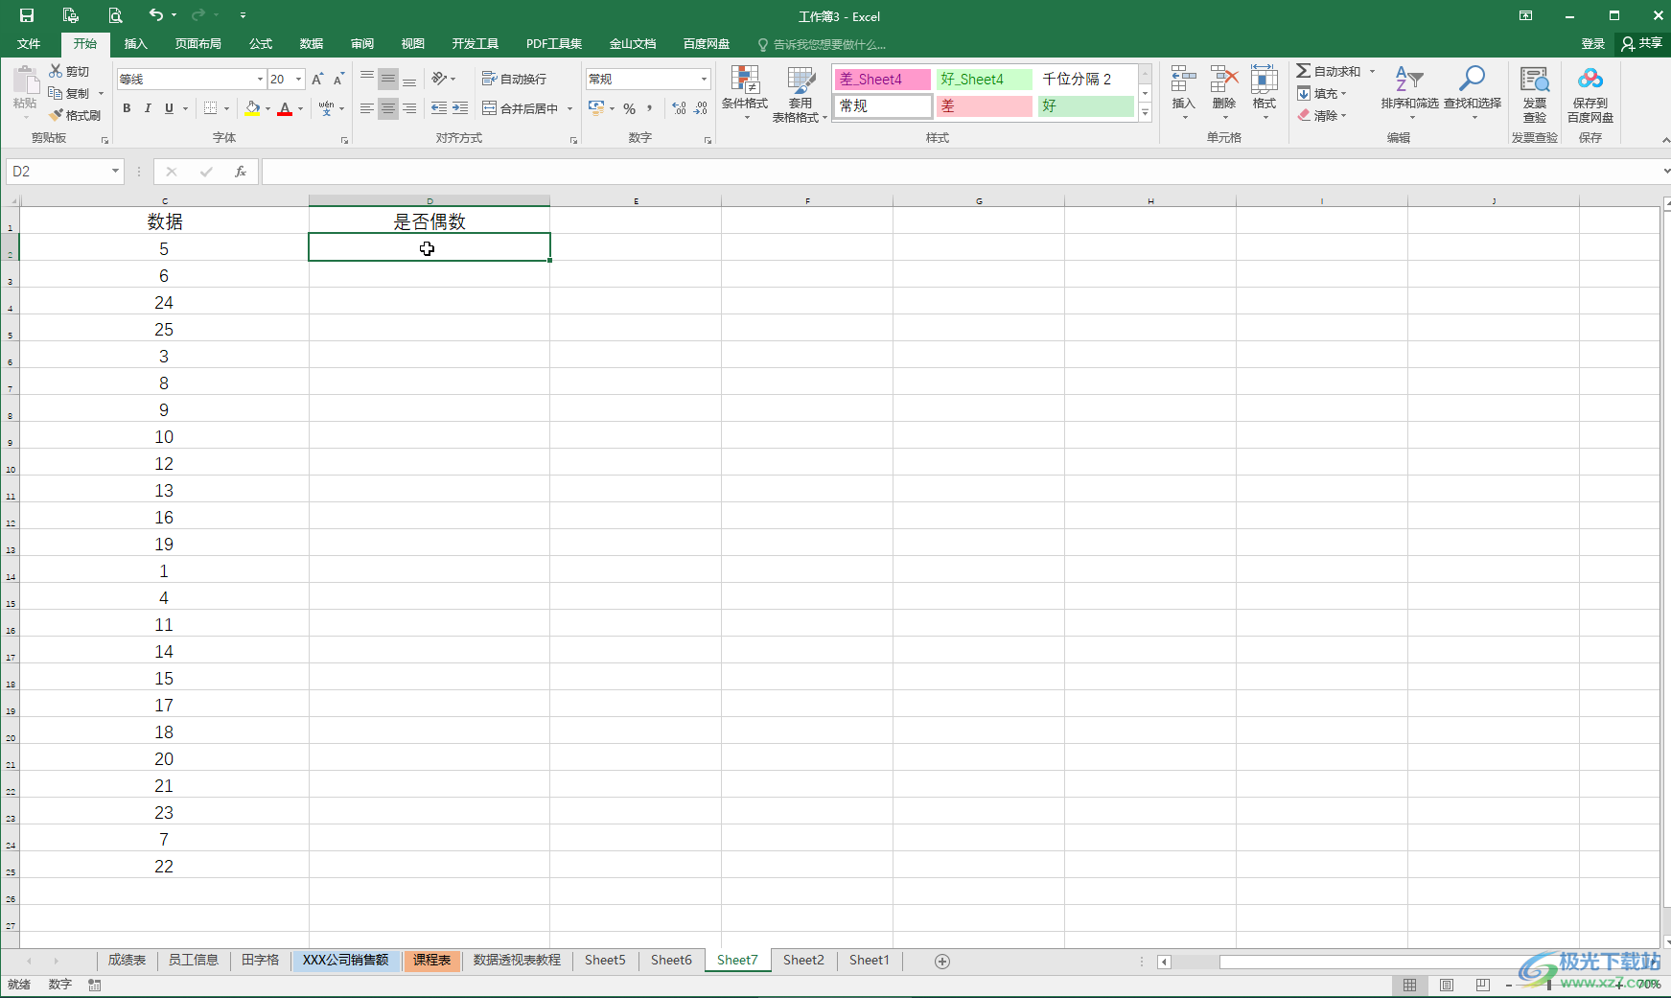Click the Print Preview icon in quick access toolbar
Viewport: 1671px width, 998px height.
tap(115, 15)
